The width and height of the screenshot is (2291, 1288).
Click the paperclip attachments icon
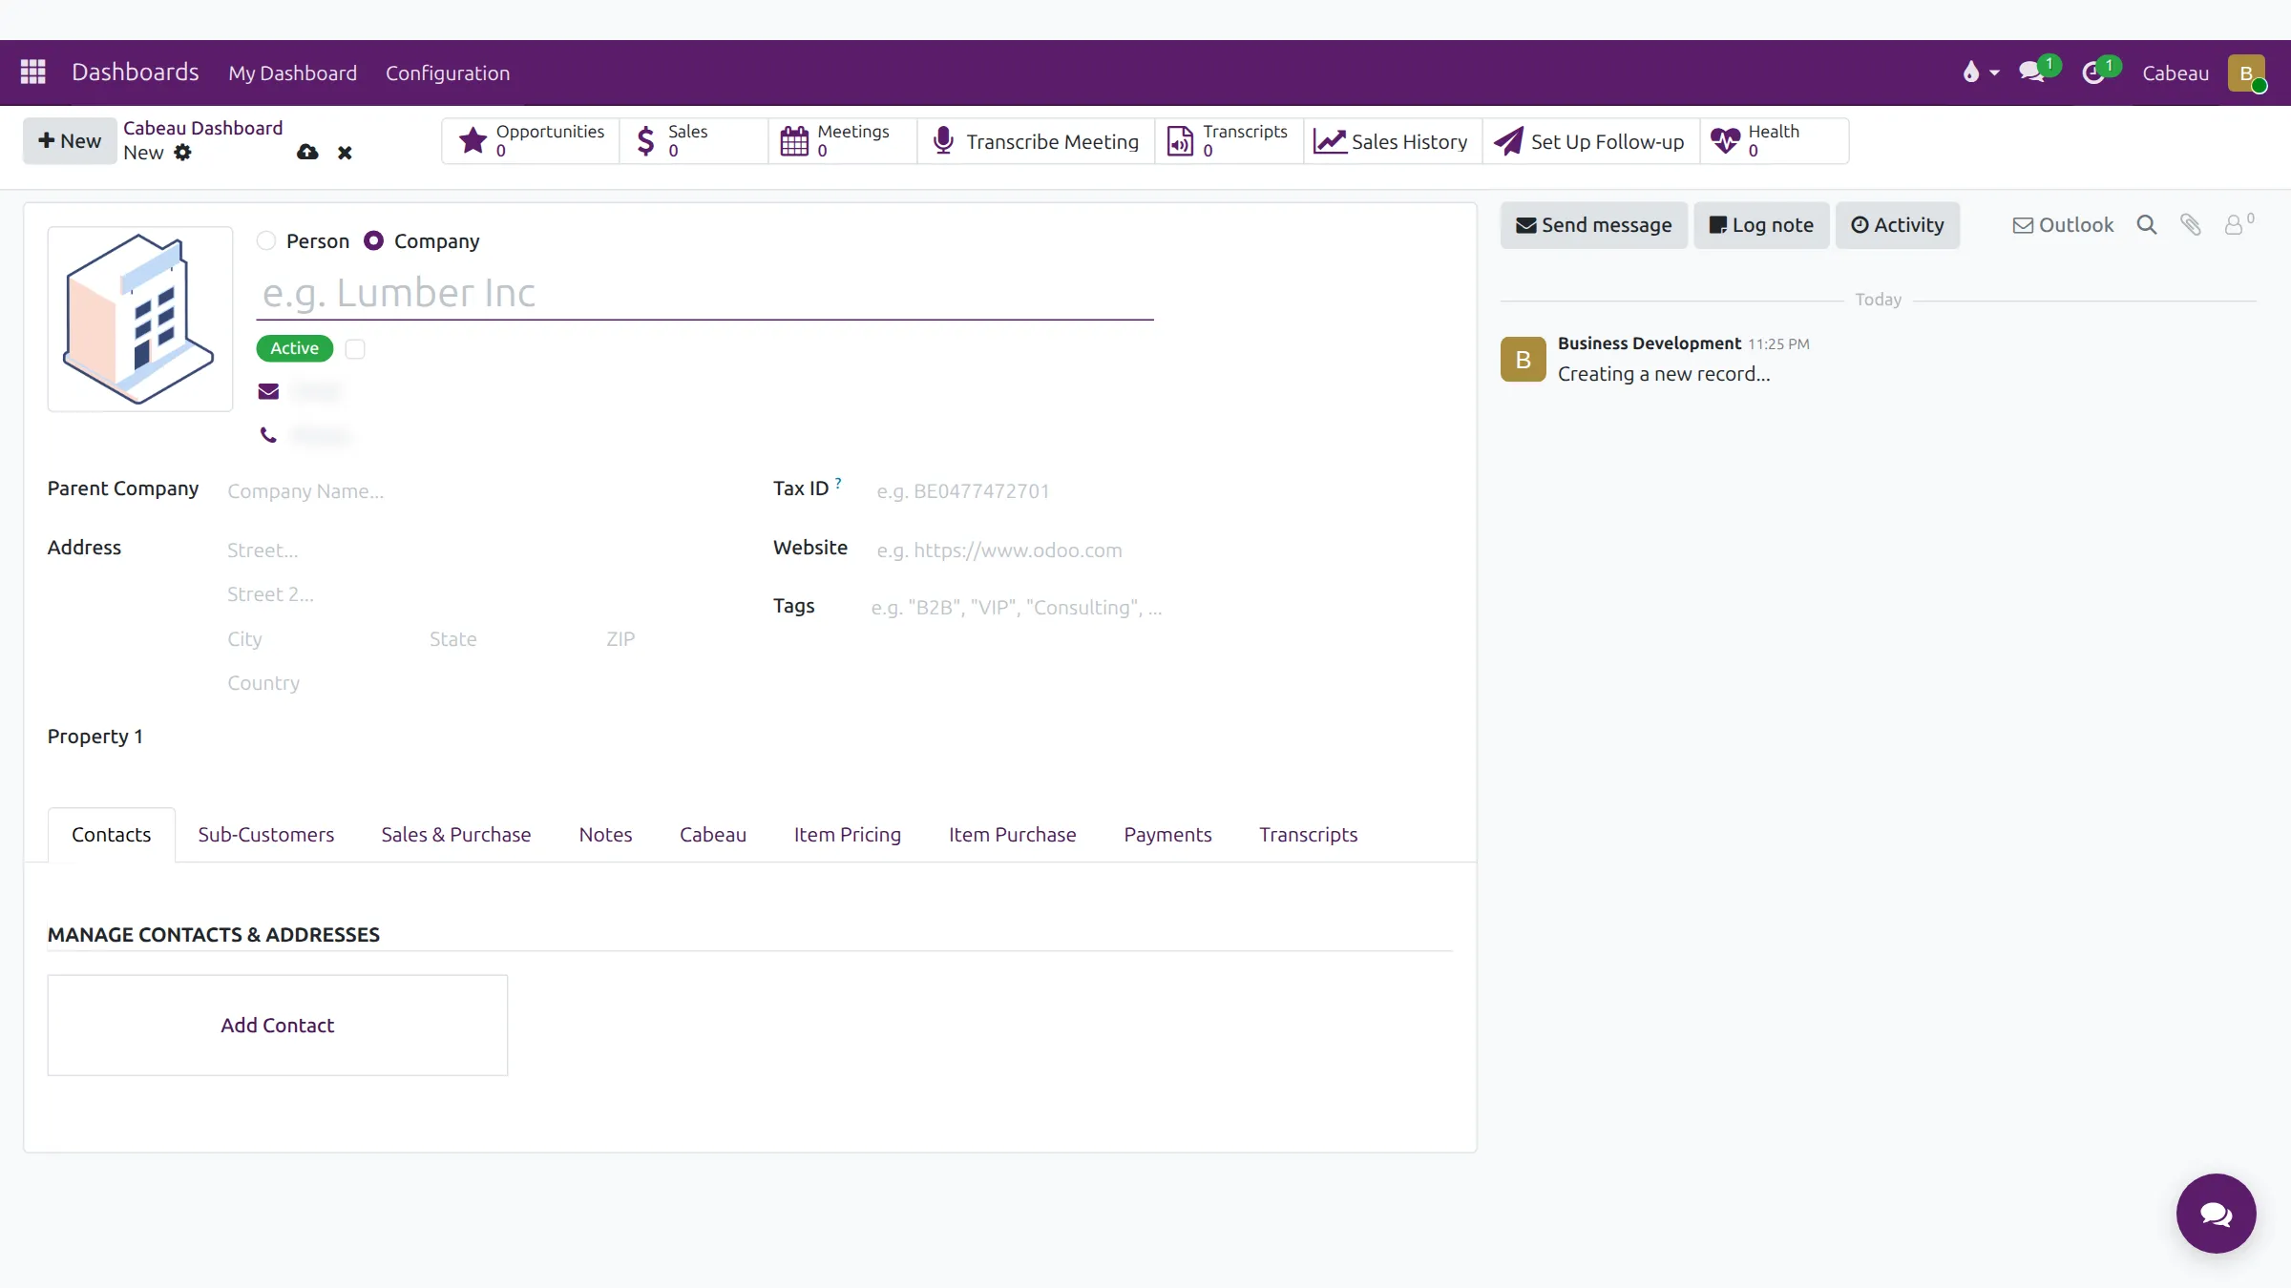click(2190, 225)
